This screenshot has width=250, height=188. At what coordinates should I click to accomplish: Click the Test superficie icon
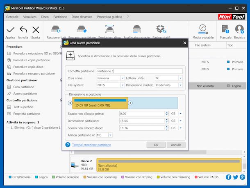click(x=9, y=107)
